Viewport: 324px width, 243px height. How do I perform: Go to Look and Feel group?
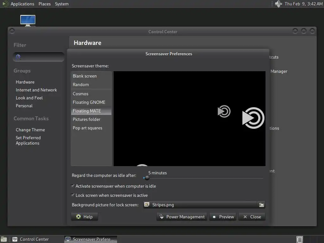(29, 98)
